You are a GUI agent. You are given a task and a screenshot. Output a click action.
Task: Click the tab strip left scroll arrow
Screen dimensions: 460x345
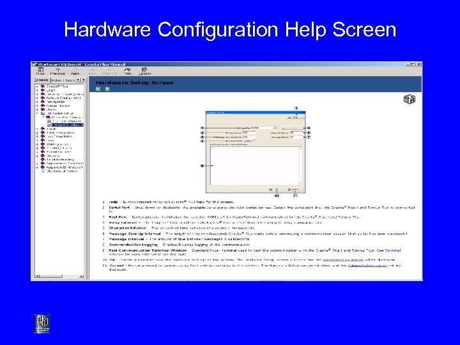coord(79,80)
